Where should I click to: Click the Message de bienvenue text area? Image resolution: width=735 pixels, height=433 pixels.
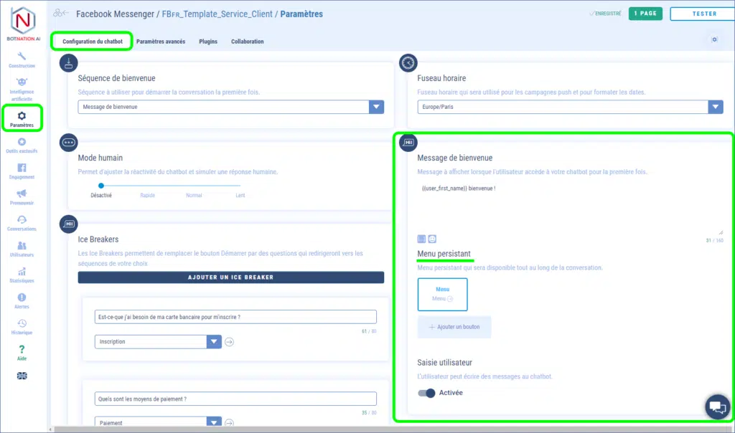pos(569,208)
